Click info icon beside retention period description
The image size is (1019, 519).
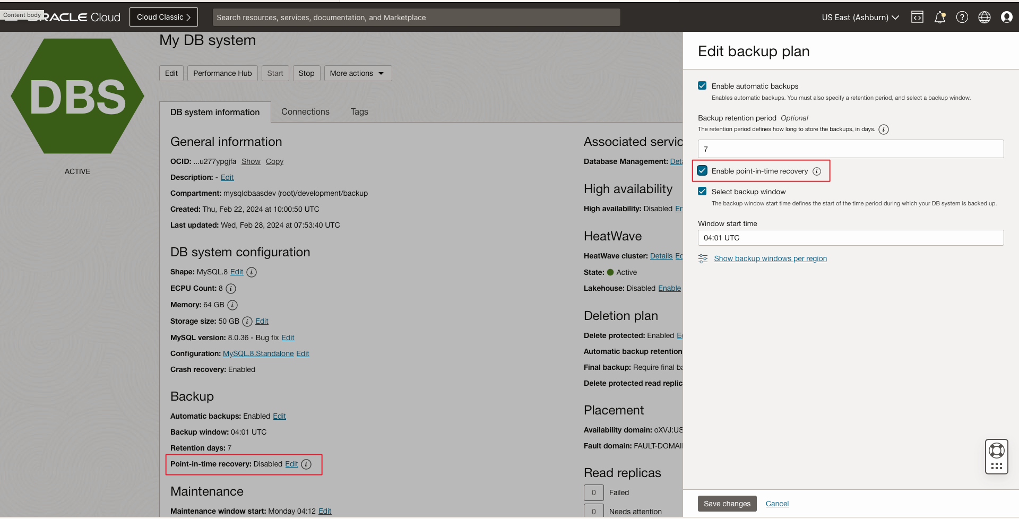pos(884,129)
